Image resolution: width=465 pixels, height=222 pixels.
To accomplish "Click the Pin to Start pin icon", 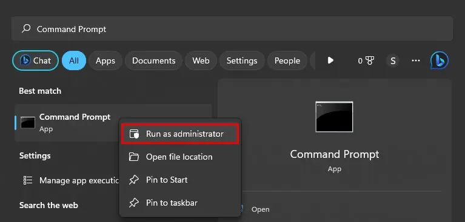I will pos(134,180).
